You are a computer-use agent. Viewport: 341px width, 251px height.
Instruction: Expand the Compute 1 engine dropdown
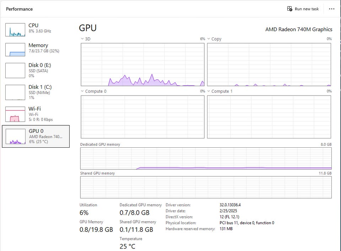pyautogui.click(x=209, y=91)
